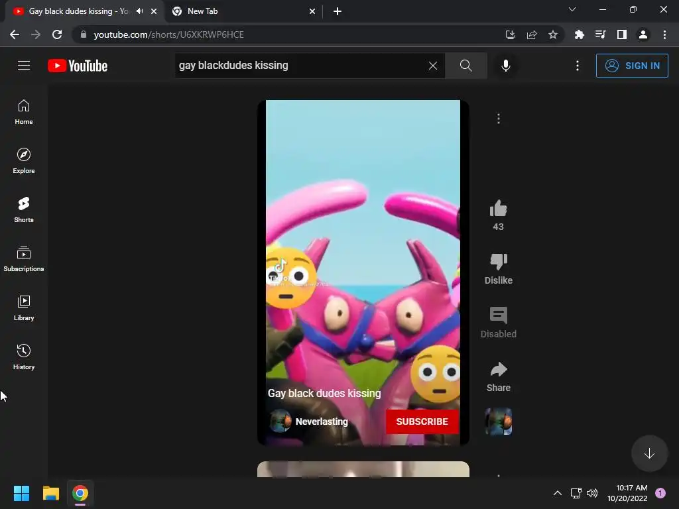
Task: Open Chrome extensions puzzle icon
Action: (579, 34)
